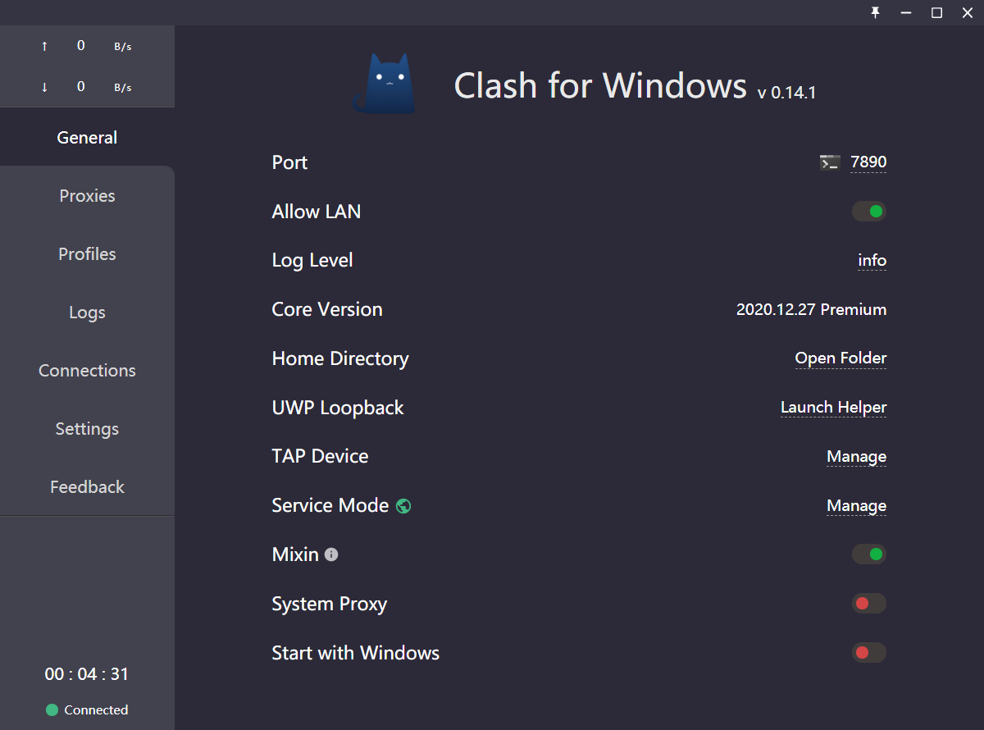The width and height of the screenshot is (984, 730).
Task: Click the port number 7890
Action: (868, 162)
